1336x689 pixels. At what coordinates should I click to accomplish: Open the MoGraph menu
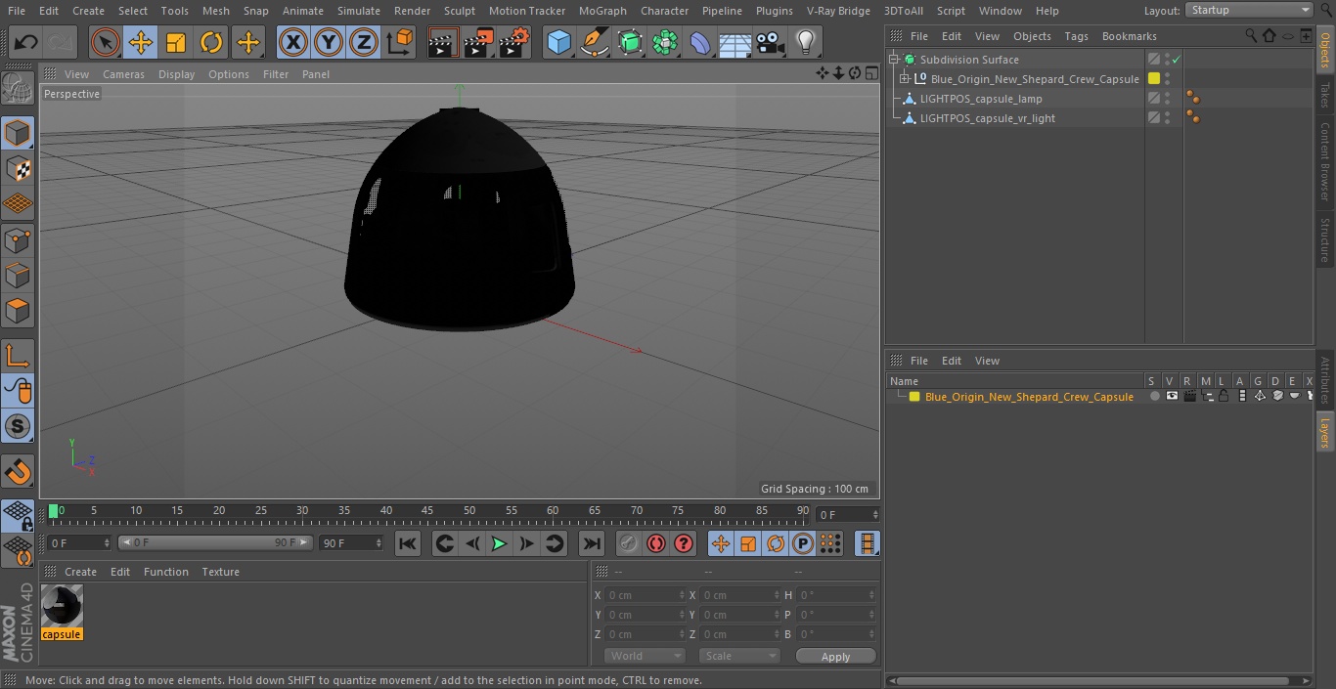click(x=602, y=11)
